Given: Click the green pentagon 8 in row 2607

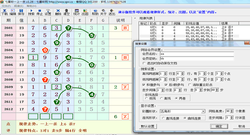Looking at the screenshot, I should [57, 72].
